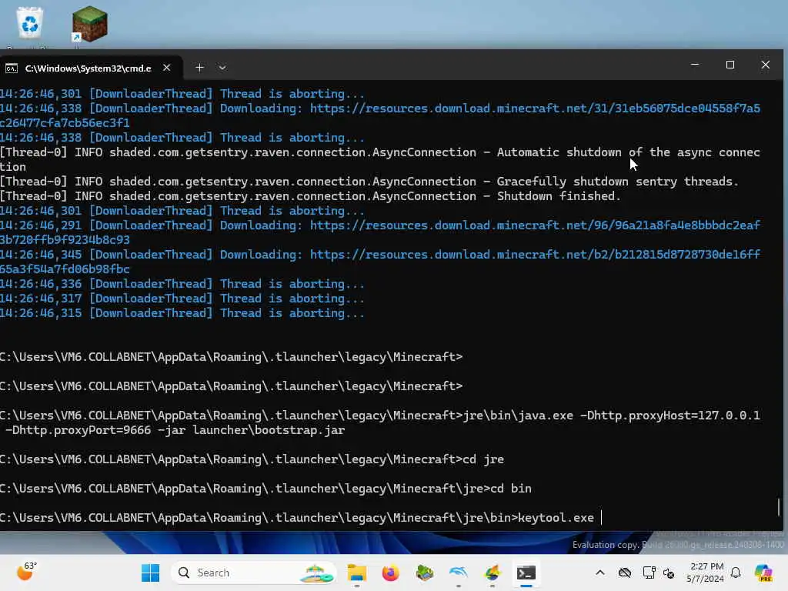
Task: Minimize the terminal window
Action: click(695, 65)
